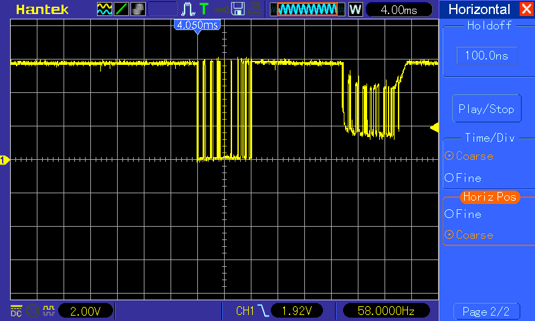Select Coarse under Time/Div
Image resolution: width=535 pixels, height=321 pixels.
[x=469, y=156]
